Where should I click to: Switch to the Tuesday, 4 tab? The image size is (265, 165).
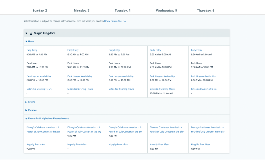click(x=123, y=11)
